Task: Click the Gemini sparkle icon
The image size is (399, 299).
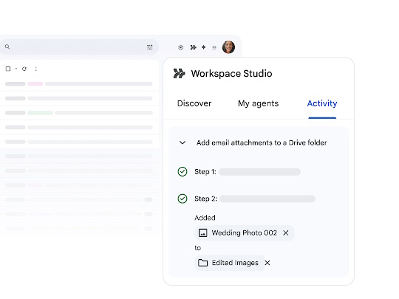Action: pyautogui.click(x=204, y=47)
